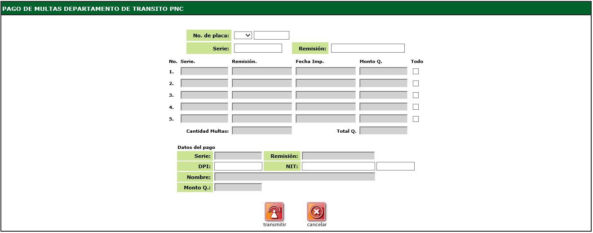
Task: Click the top Serie input field
Action: coord(258,48)
